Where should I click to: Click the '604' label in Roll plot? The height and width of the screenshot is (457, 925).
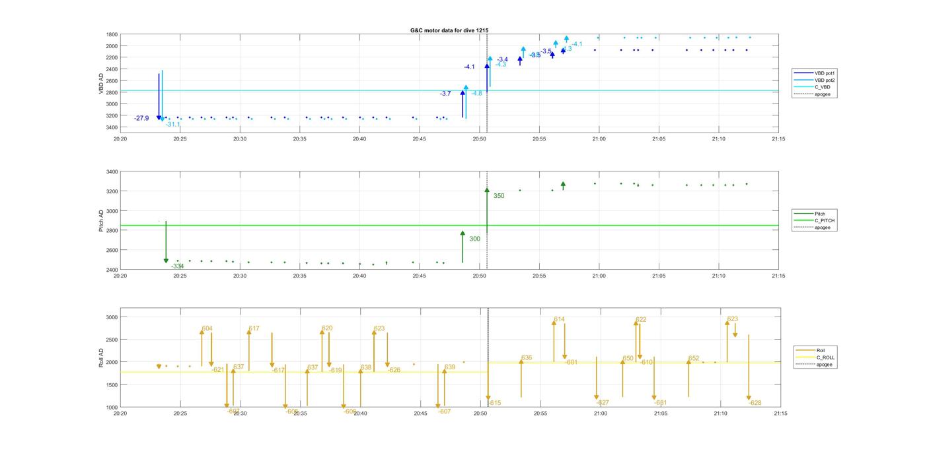coord(207,328)
